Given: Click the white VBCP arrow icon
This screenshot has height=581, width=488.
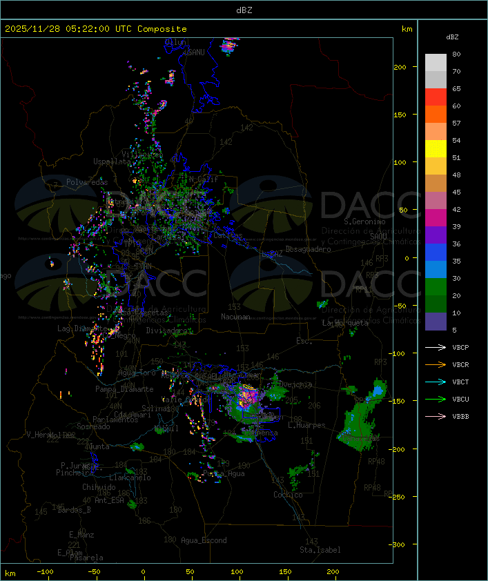Looking at the screenshot, I should (x=436, y=347).
